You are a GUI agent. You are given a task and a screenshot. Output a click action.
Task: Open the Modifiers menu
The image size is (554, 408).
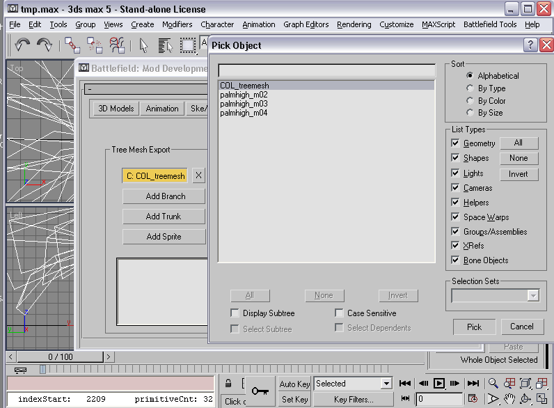(177, 24)
